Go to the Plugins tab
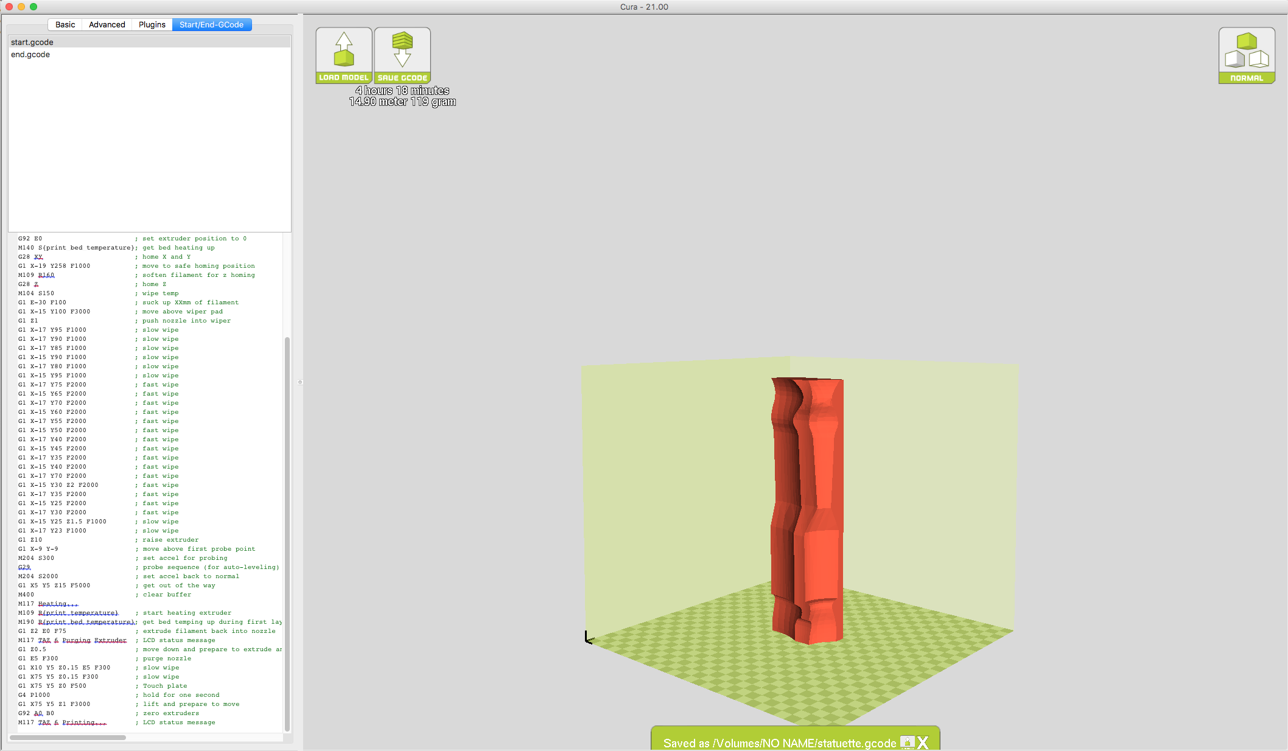Viewport: 1288px width, 751px height. 152,24
